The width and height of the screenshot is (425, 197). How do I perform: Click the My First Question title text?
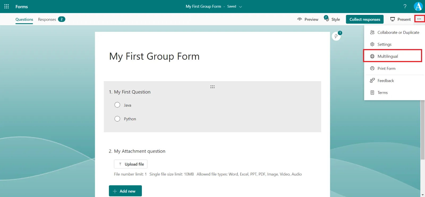132,92
